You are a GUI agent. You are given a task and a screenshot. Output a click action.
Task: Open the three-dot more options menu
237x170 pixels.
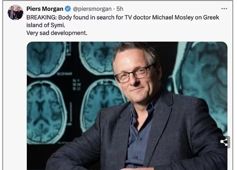[224, 9]
